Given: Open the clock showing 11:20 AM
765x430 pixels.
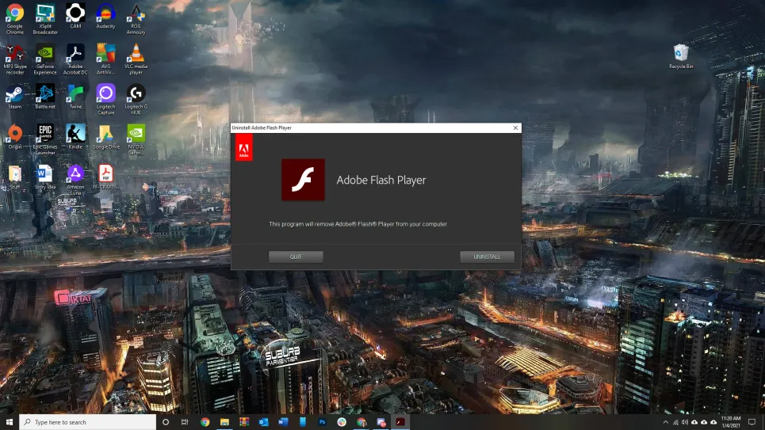Looking at the screenshot, I should coord(730,422).
